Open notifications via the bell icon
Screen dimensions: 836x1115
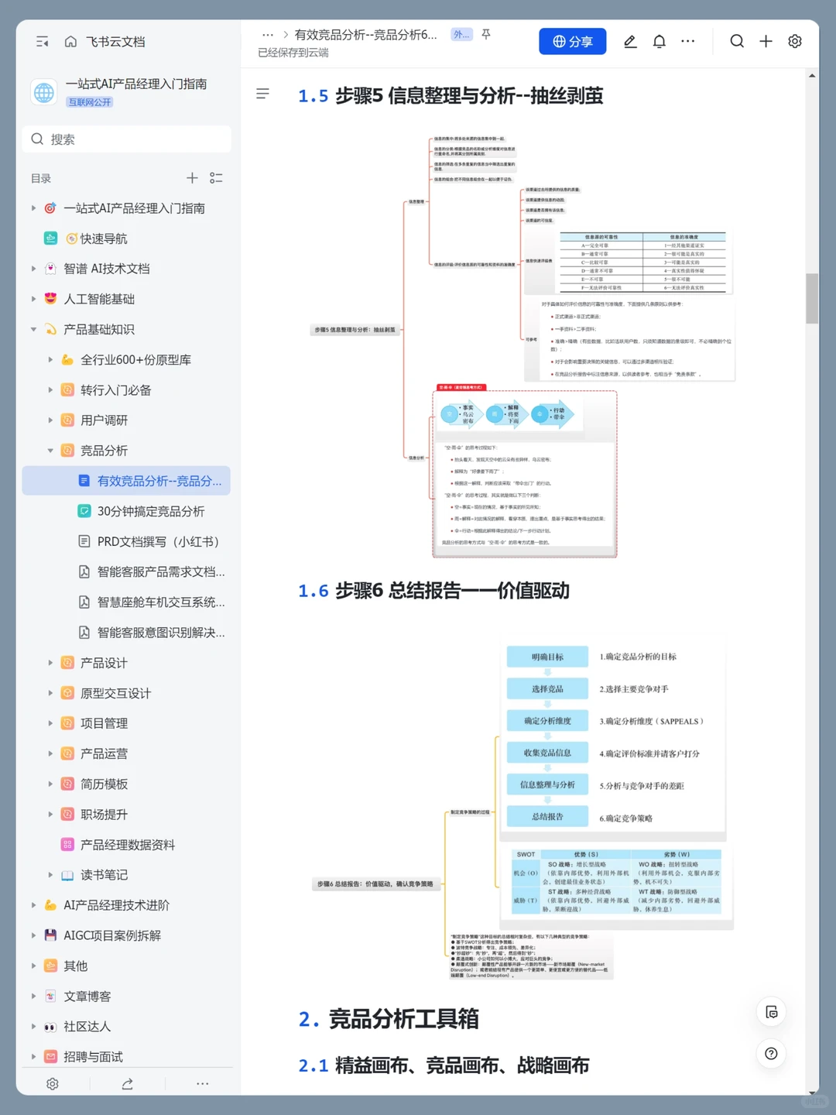click(x=659, y=42)
